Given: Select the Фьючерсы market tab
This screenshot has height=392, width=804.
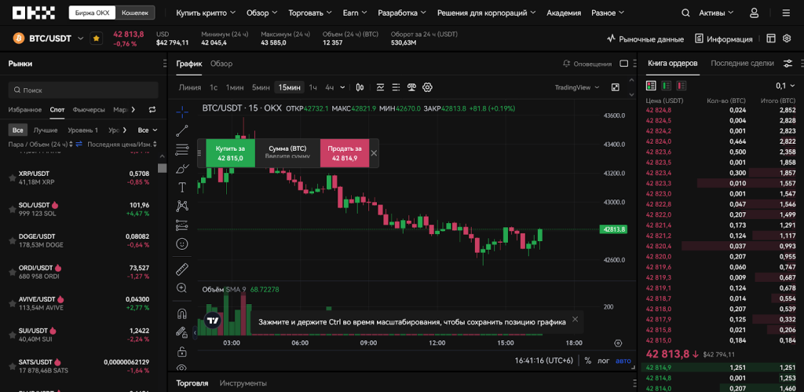Looking at the screenshot, I should [89, 109].
